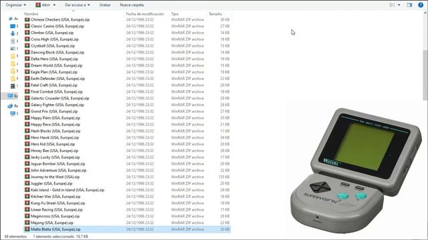Select 'Kabi Island - Gold in Island' zip file

click(x=68, y=189)
